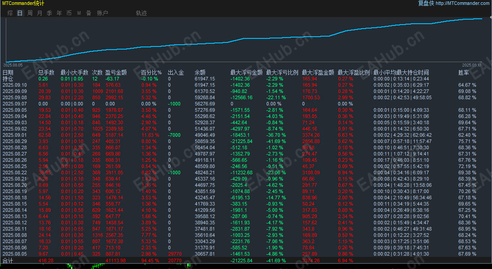Click win rate 62.40 %
Image resolution: width=492 pixels, height=269 pixels.
tap(467, 135)
